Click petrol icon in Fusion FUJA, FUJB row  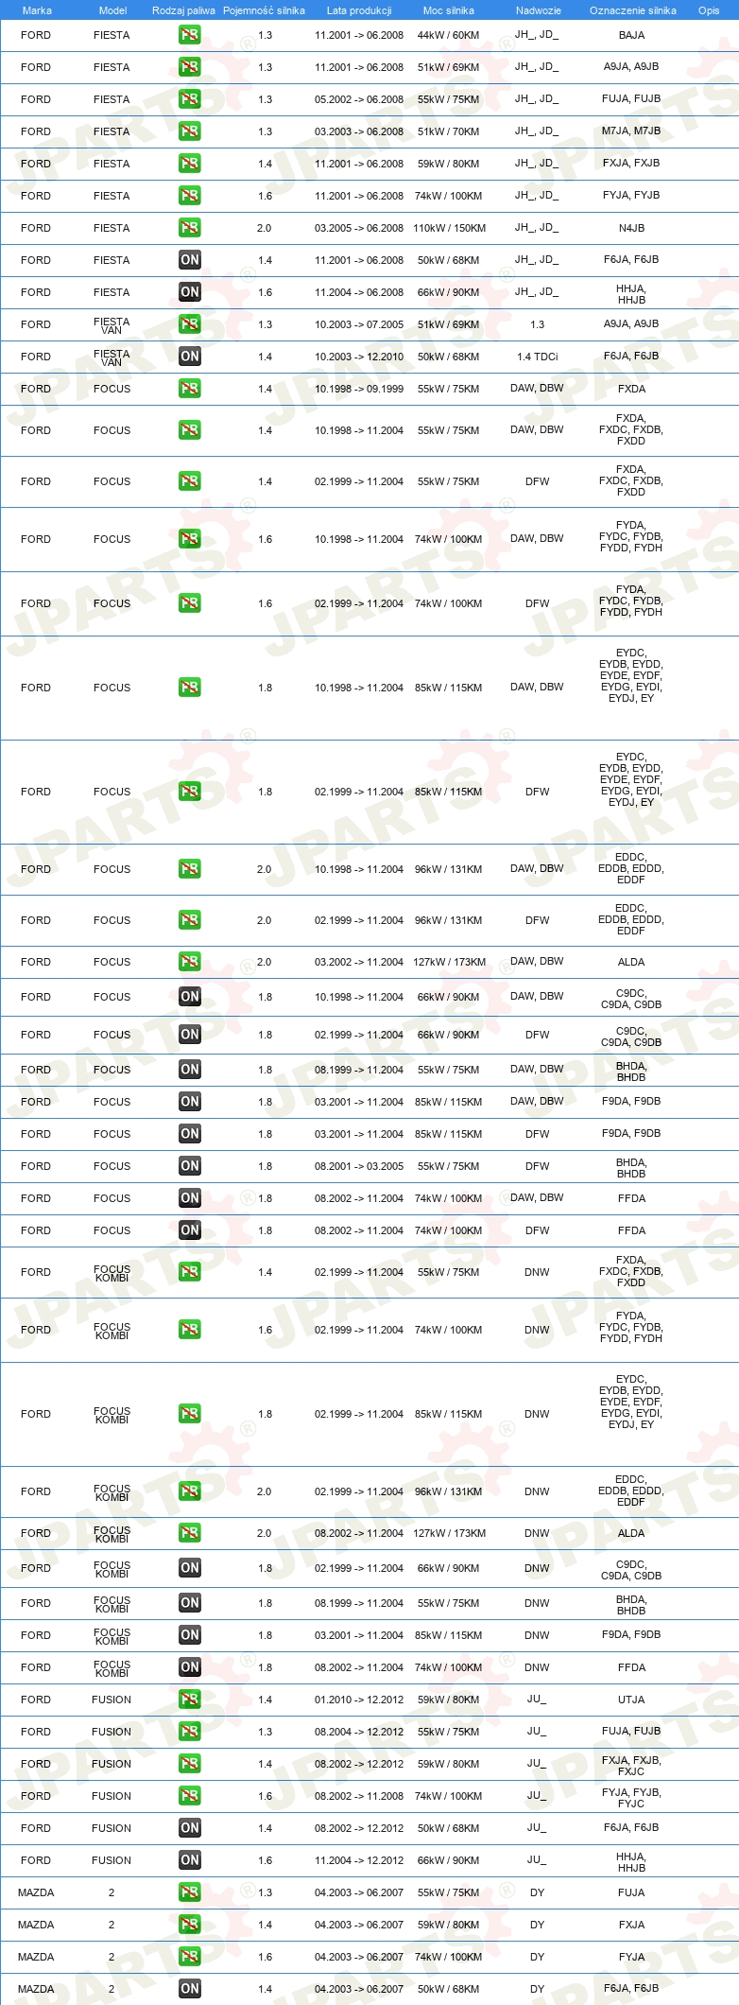189,1732
